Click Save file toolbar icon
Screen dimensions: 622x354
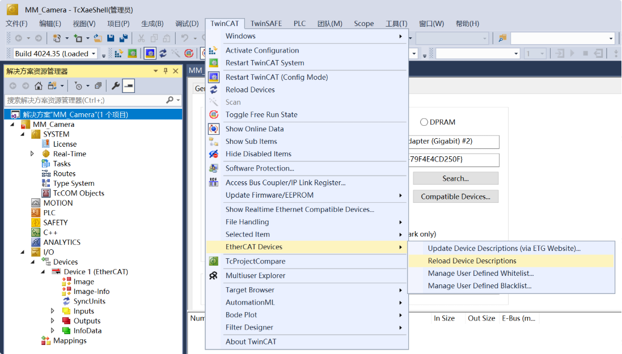pos(111,39)
